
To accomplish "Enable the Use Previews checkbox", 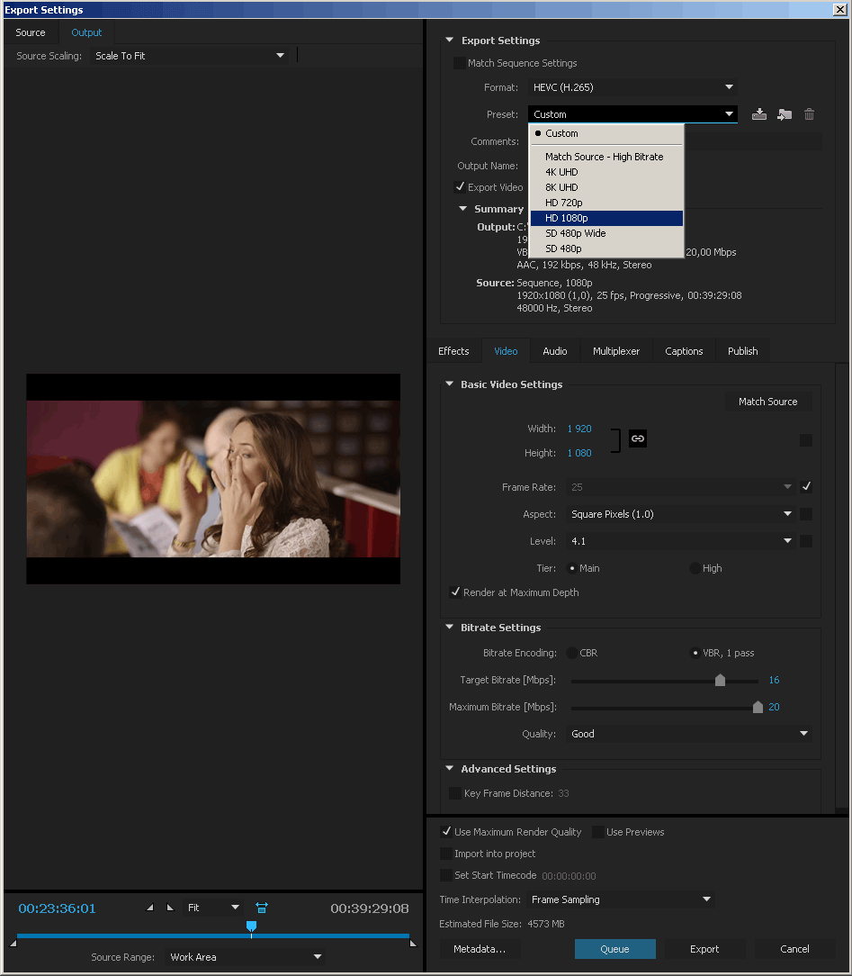I will click(x=598, y=832).
